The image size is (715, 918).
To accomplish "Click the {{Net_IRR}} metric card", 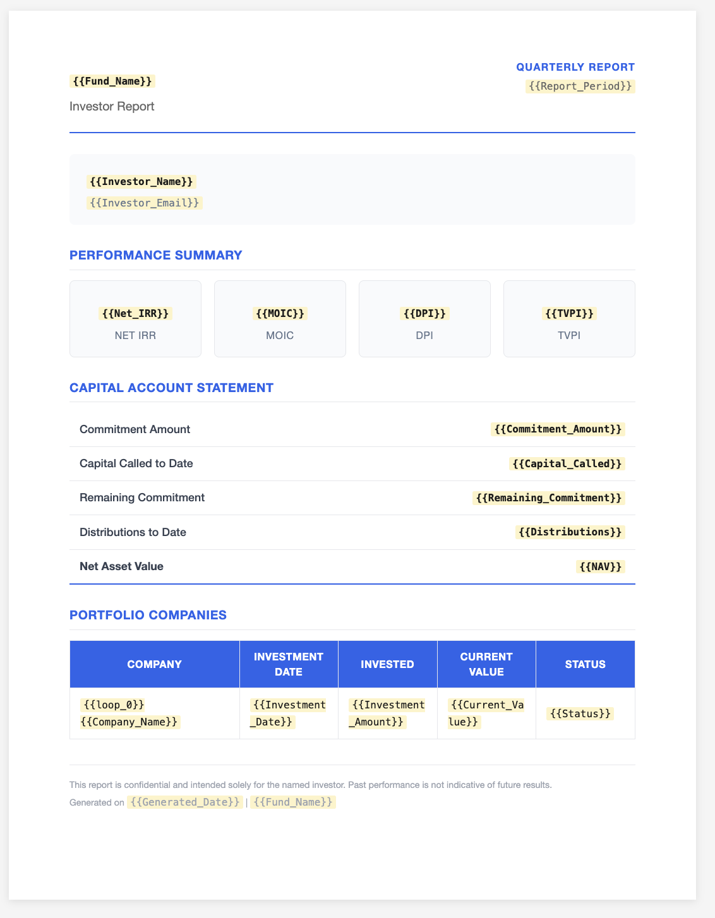I will 135,319.
